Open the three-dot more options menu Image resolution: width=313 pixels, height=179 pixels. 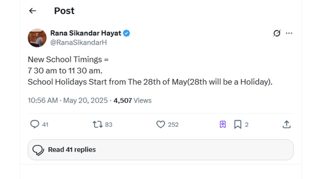289,33
